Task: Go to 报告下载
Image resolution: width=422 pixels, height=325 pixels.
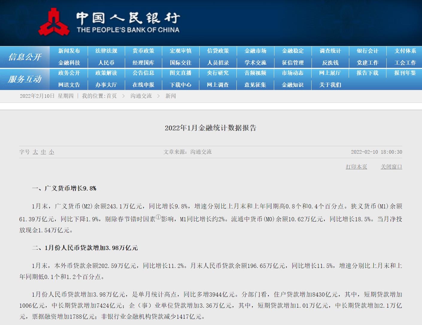Action: click(x=368, y=73)
